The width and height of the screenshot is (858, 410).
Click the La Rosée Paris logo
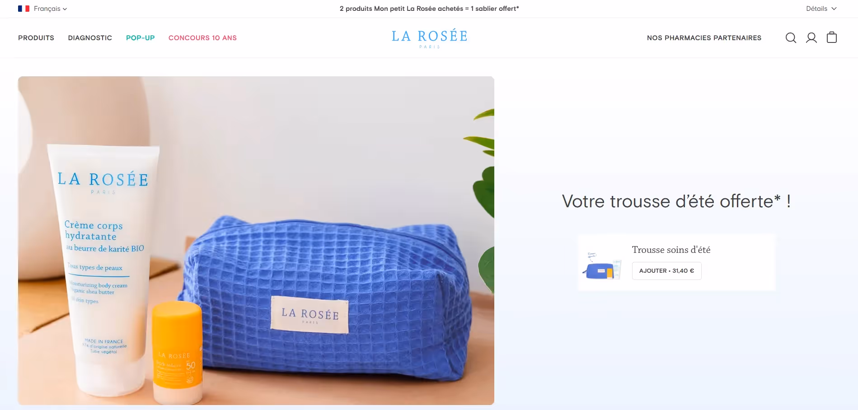(x=429, y=39)
